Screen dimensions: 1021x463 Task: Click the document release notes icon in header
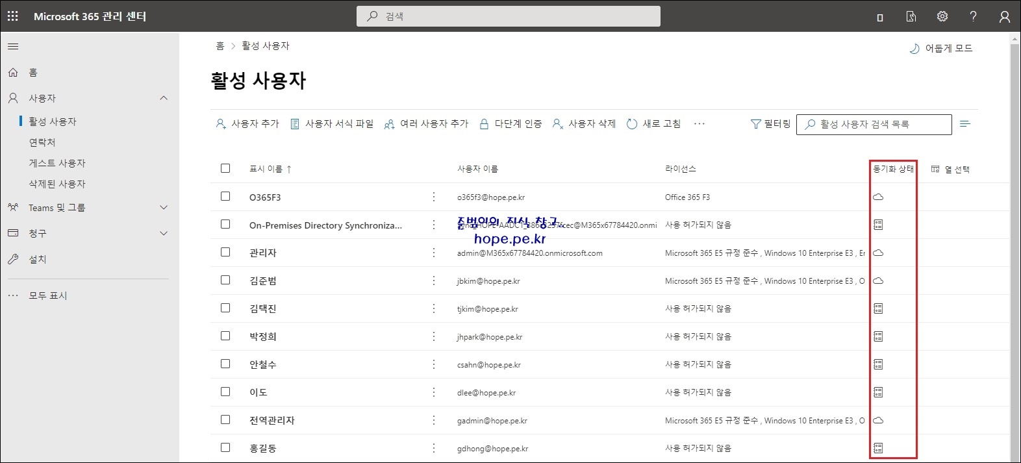point(911,17)
